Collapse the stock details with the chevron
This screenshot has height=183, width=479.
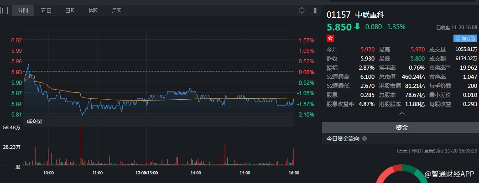click(x=401, y=113)
